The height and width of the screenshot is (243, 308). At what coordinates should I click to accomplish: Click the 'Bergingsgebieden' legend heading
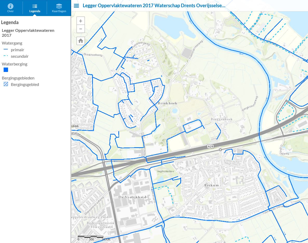(18, 78)
